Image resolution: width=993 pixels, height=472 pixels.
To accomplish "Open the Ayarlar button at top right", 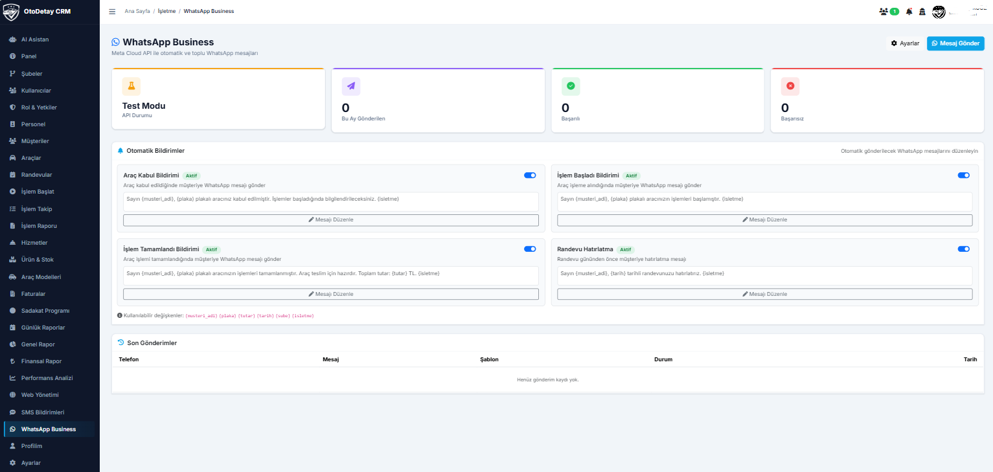I will (905, 43).
